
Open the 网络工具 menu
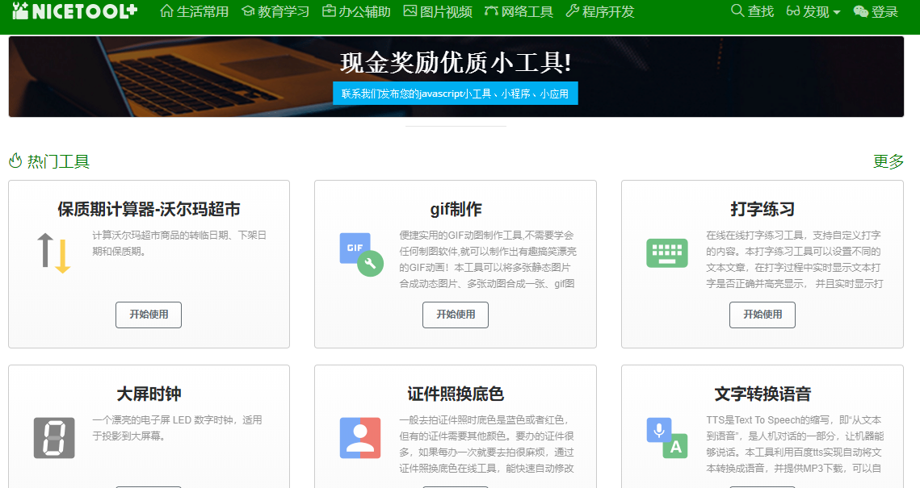point(519,12)
